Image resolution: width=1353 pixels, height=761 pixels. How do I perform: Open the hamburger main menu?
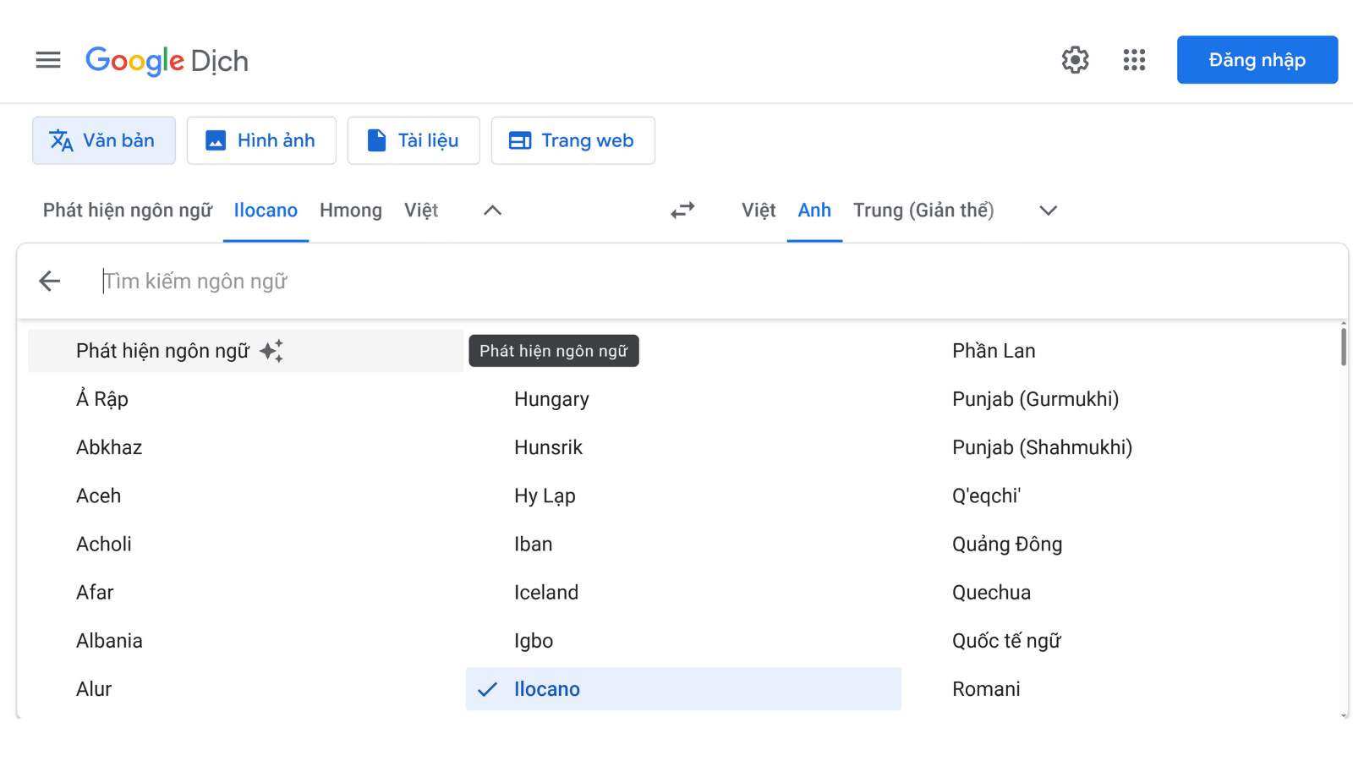click(x=48, y=60)
